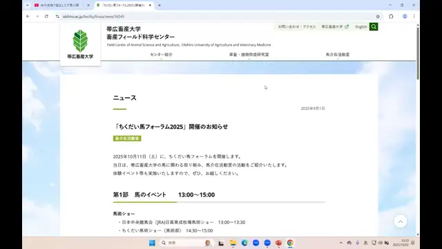This screenshot has height=249, width=442.
Task: Show hidden system tray icons
Action: pos(340,243)
